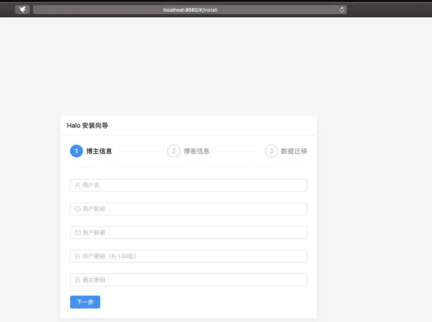Click the 用户邮箱 input field
Viewport: 432px width, 322px height.
[x=189, y=232]
